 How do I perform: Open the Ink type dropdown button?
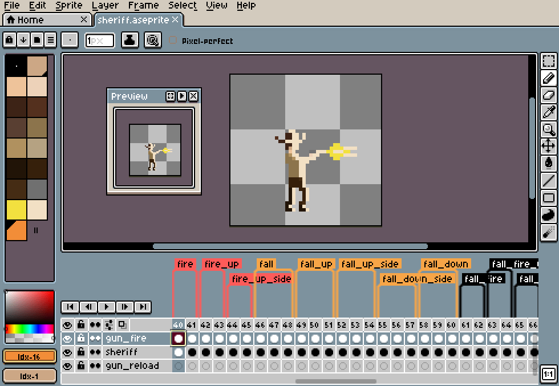tap(130, 40)
